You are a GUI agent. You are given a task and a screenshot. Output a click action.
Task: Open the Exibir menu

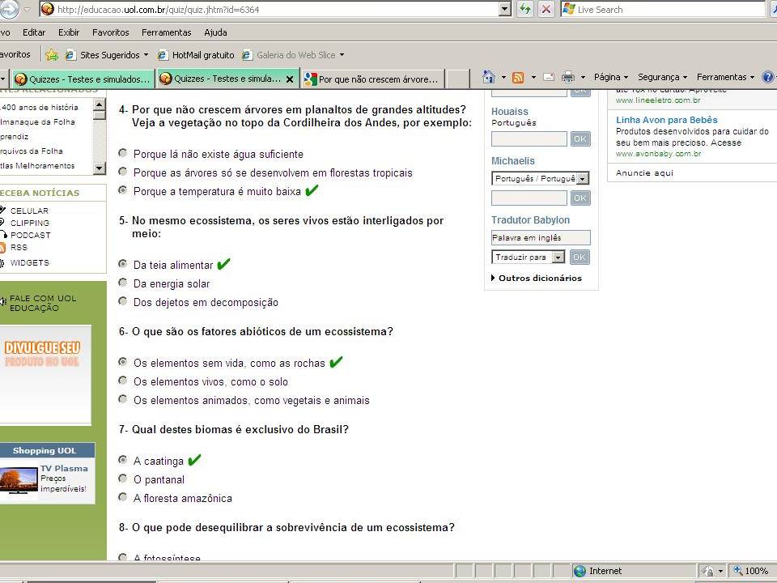(68, 32)
